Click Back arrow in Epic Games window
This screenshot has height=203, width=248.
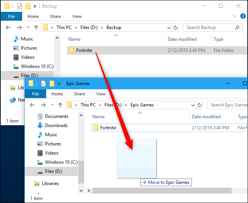32,105
